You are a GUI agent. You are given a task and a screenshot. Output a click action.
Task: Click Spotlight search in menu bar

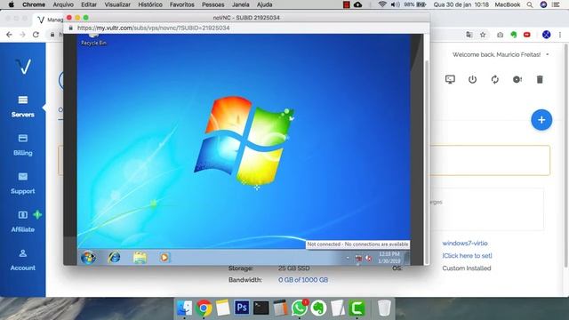click(530, 4)
